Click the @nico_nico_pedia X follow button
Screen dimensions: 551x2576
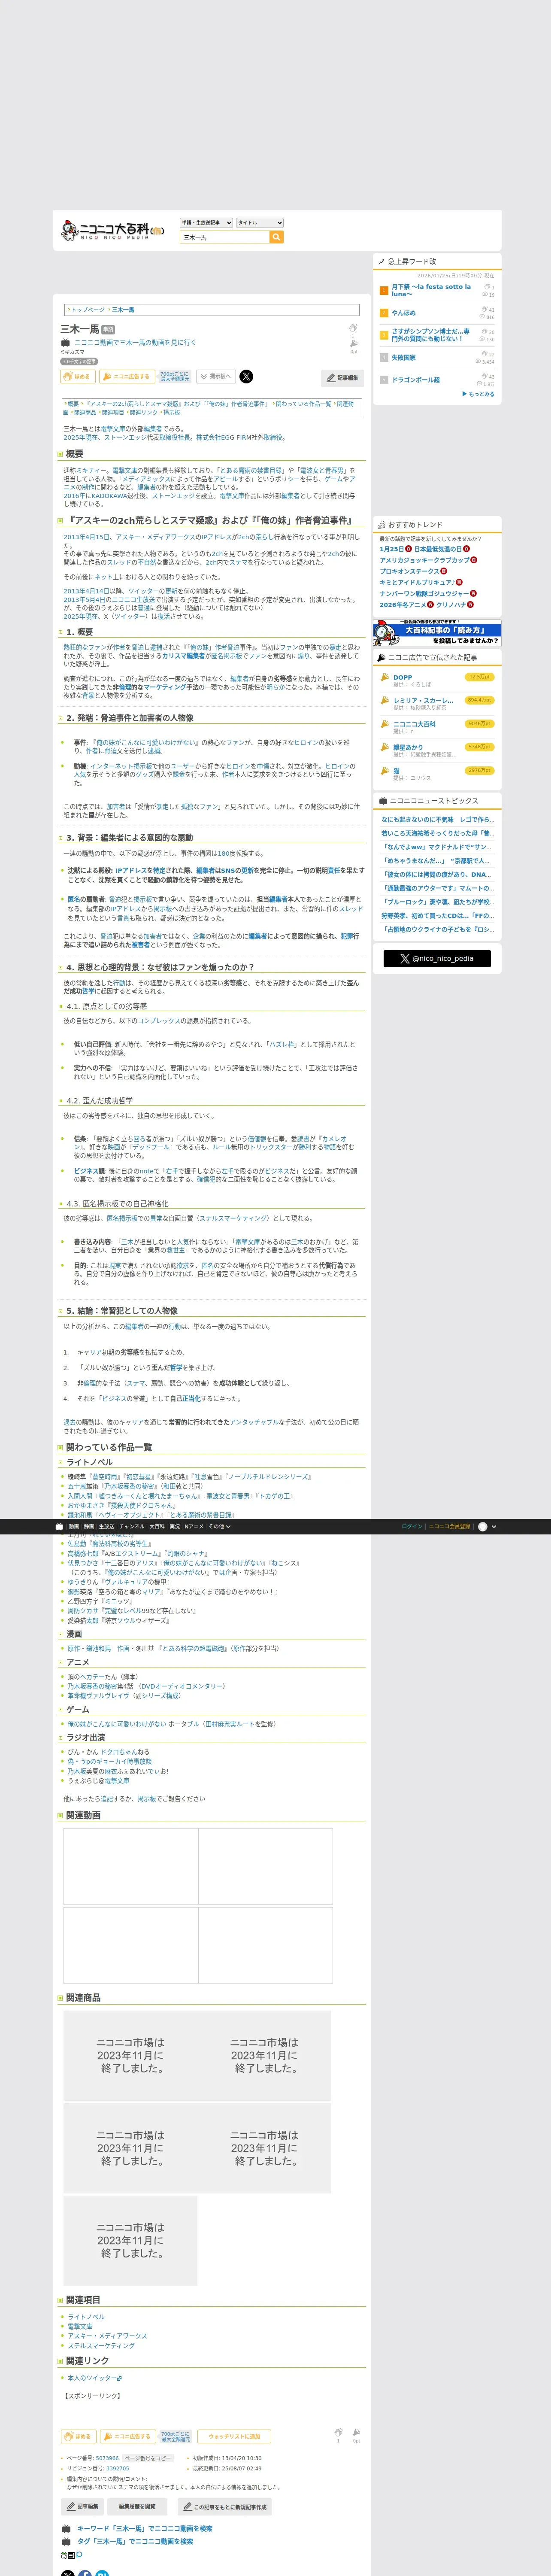tap(437, 959)
